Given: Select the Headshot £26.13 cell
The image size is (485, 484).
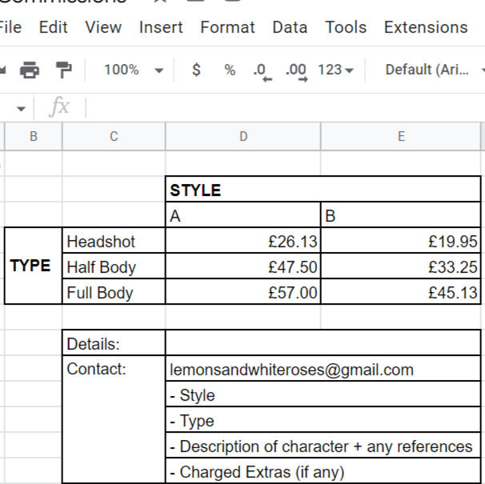Looking at the screenshot, I should pos(243,241).
